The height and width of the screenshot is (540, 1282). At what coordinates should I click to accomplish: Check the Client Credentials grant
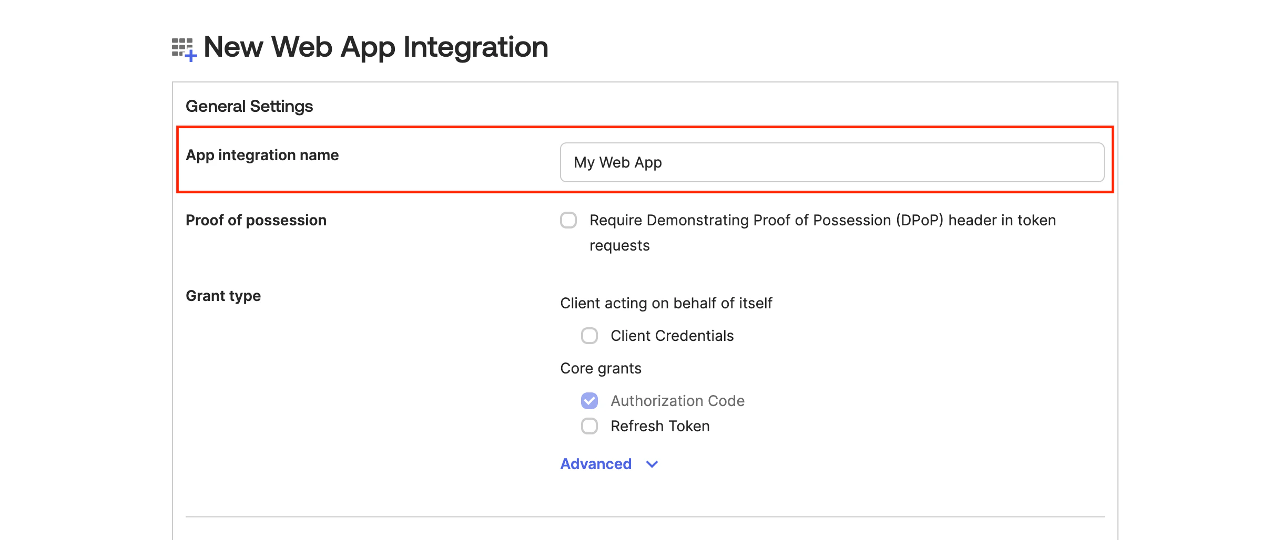click(x=590, y=336)
